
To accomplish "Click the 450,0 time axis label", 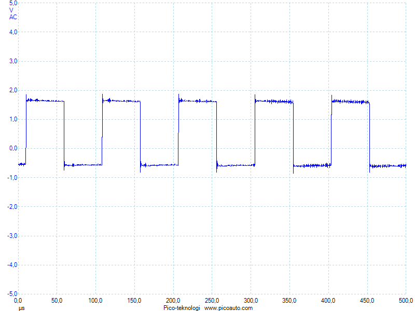I will [367, 301].
